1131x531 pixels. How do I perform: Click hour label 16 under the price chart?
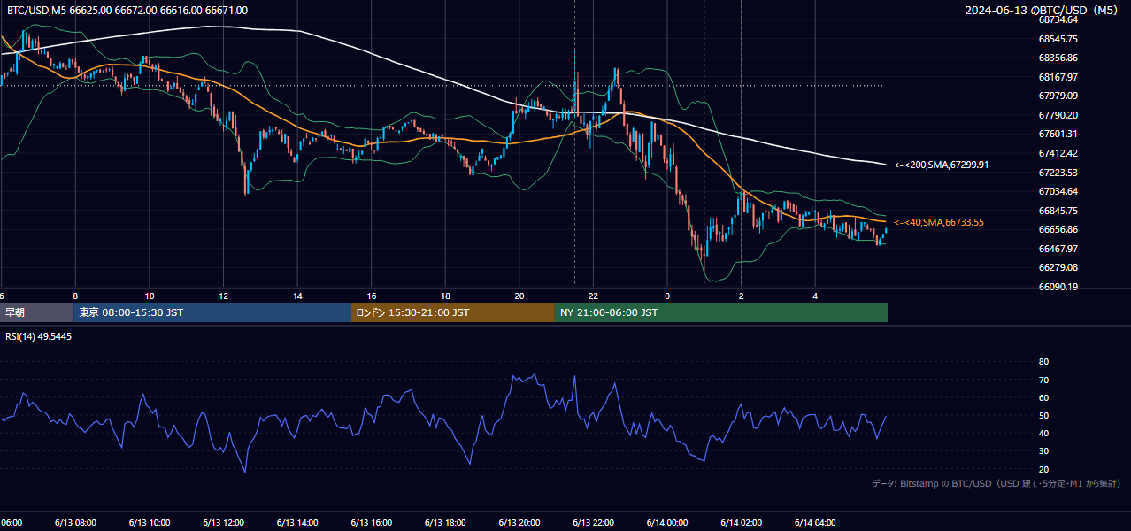pyautogui.click(x=372, y=296)
